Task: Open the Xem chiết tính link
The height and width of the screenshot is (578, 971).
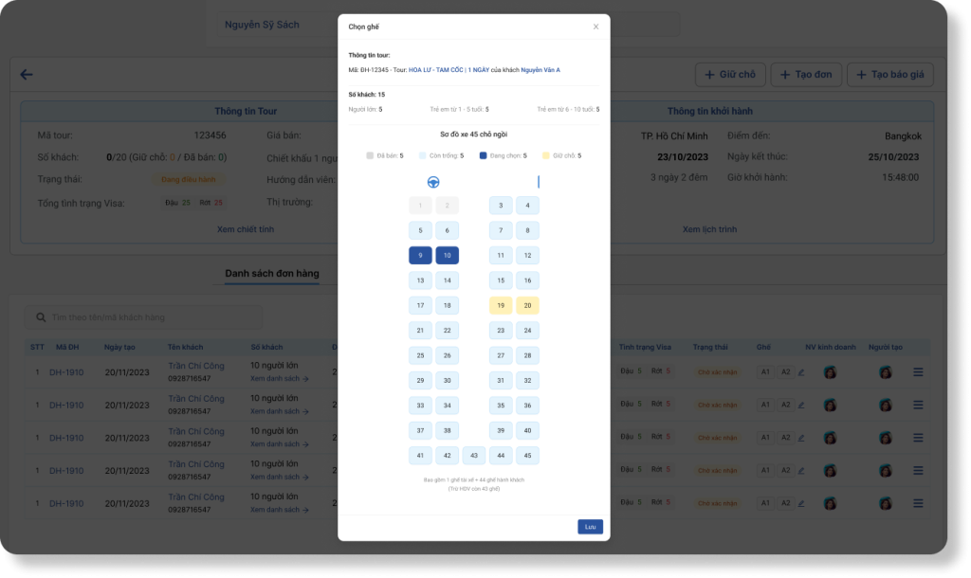Action: (x=246, y=229)
